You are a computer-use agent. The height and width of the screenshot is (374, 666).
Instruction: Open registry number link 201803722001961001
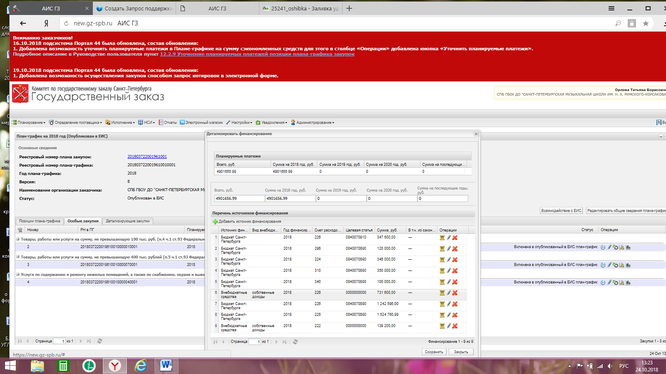pyautogui.click(x=147, y=157)
